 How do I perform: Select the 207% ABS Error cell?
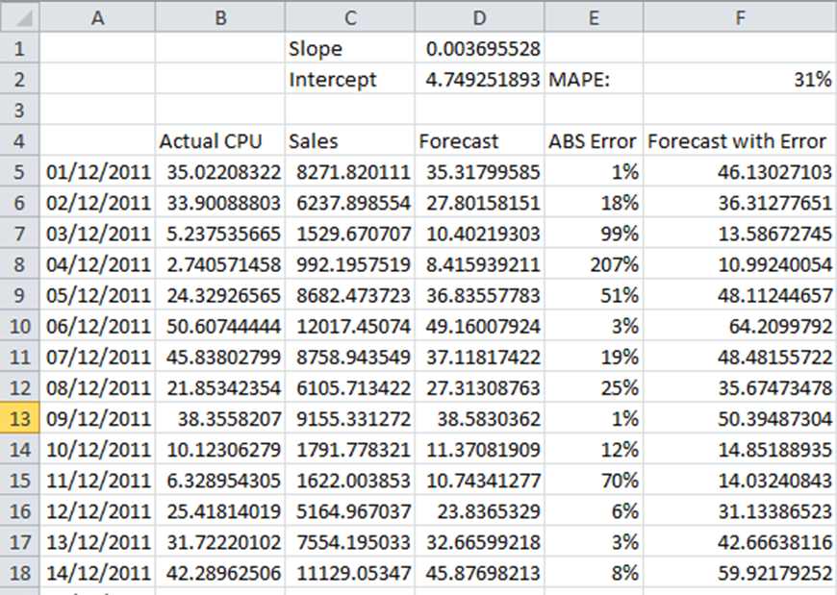[x=593, y=264]
